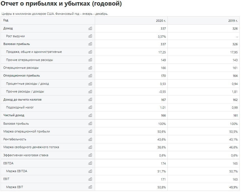Click the Процентные расходы / доход label
Image resolution: width=241 pixels, height=192 pixels.
point(27,84)
